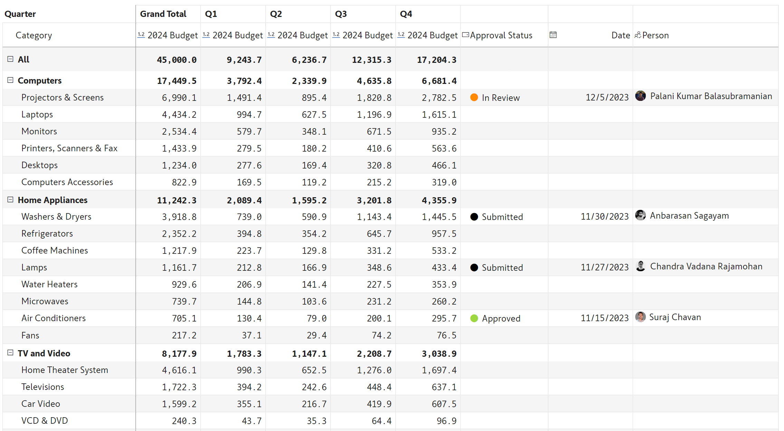The height and width of the screenshot is (431, 784).
Task: Select the Q1 column header
Action: (233, 14)
